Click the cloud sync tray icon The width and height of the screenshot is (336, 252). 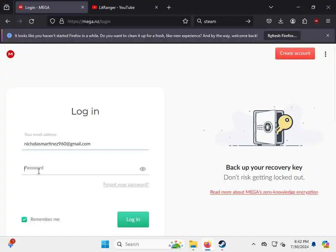pyautogui.click(x=264, y=244)
